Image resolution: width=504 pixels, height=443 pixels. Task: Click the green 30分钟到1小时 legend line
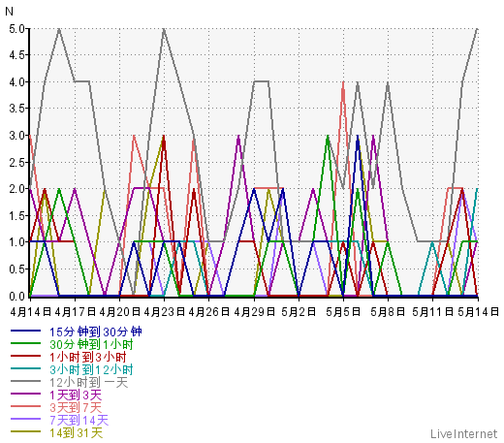pyautogui.click(x=25, y=343)
